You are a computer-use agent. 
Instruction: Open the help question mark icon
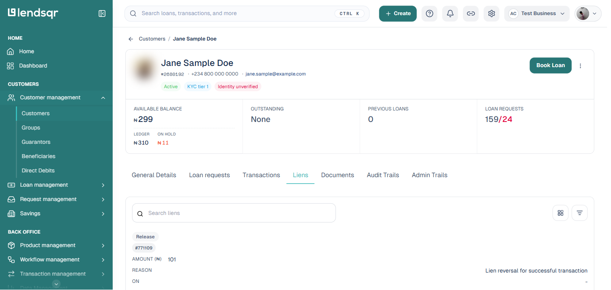(x=429, y=14)
